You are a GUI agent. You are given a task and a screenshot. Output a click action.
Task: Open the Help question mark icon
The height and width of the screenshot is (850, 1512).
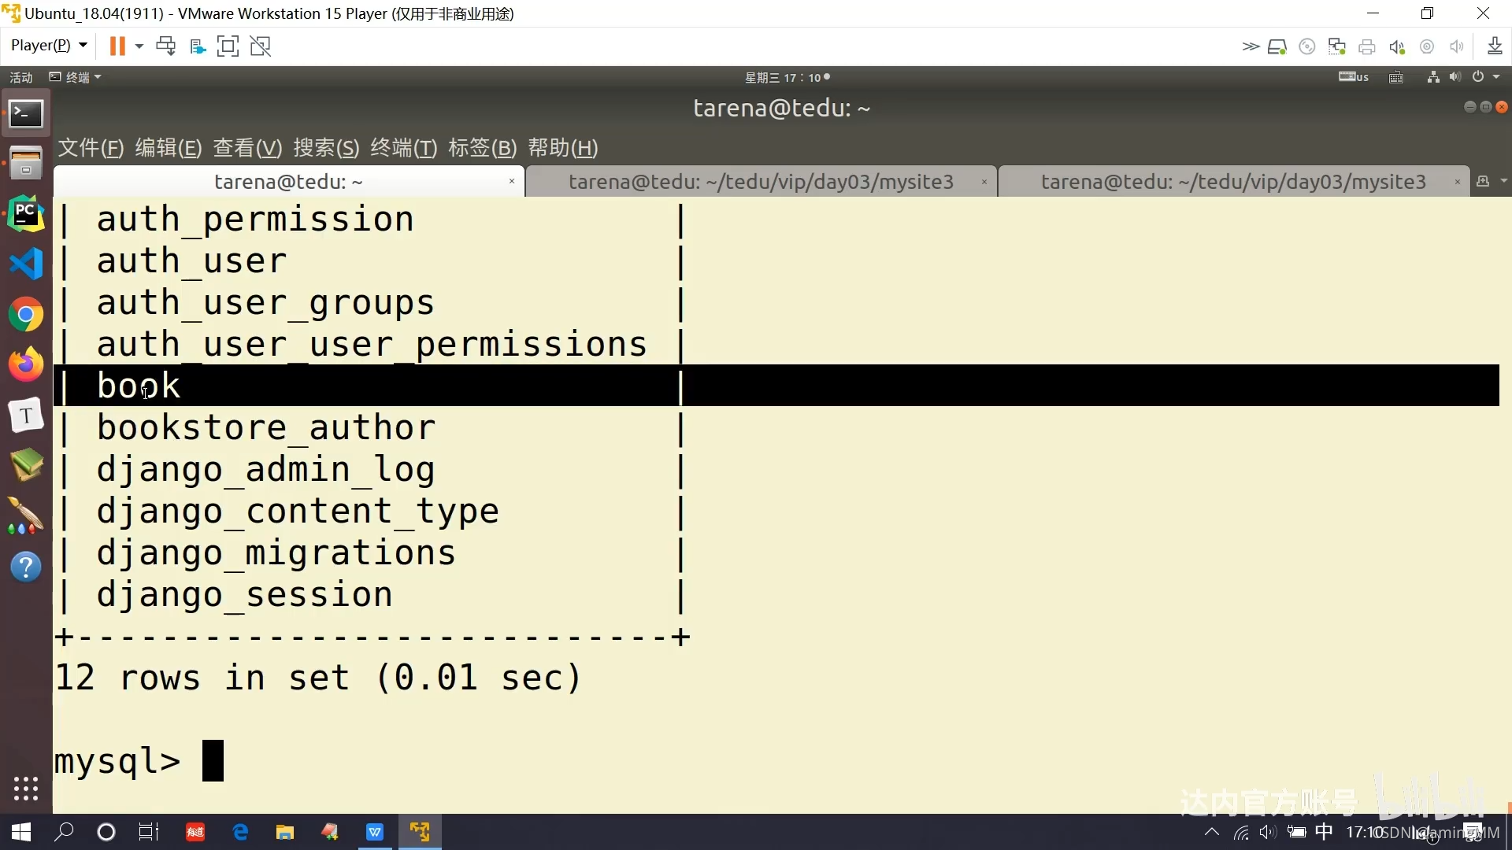tap(26, 567)
